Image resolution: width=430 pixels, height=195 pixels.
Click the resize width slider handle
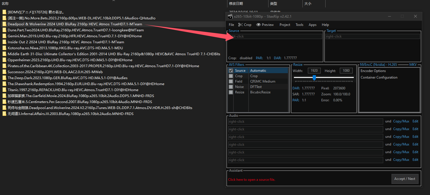tap(314, 77)
